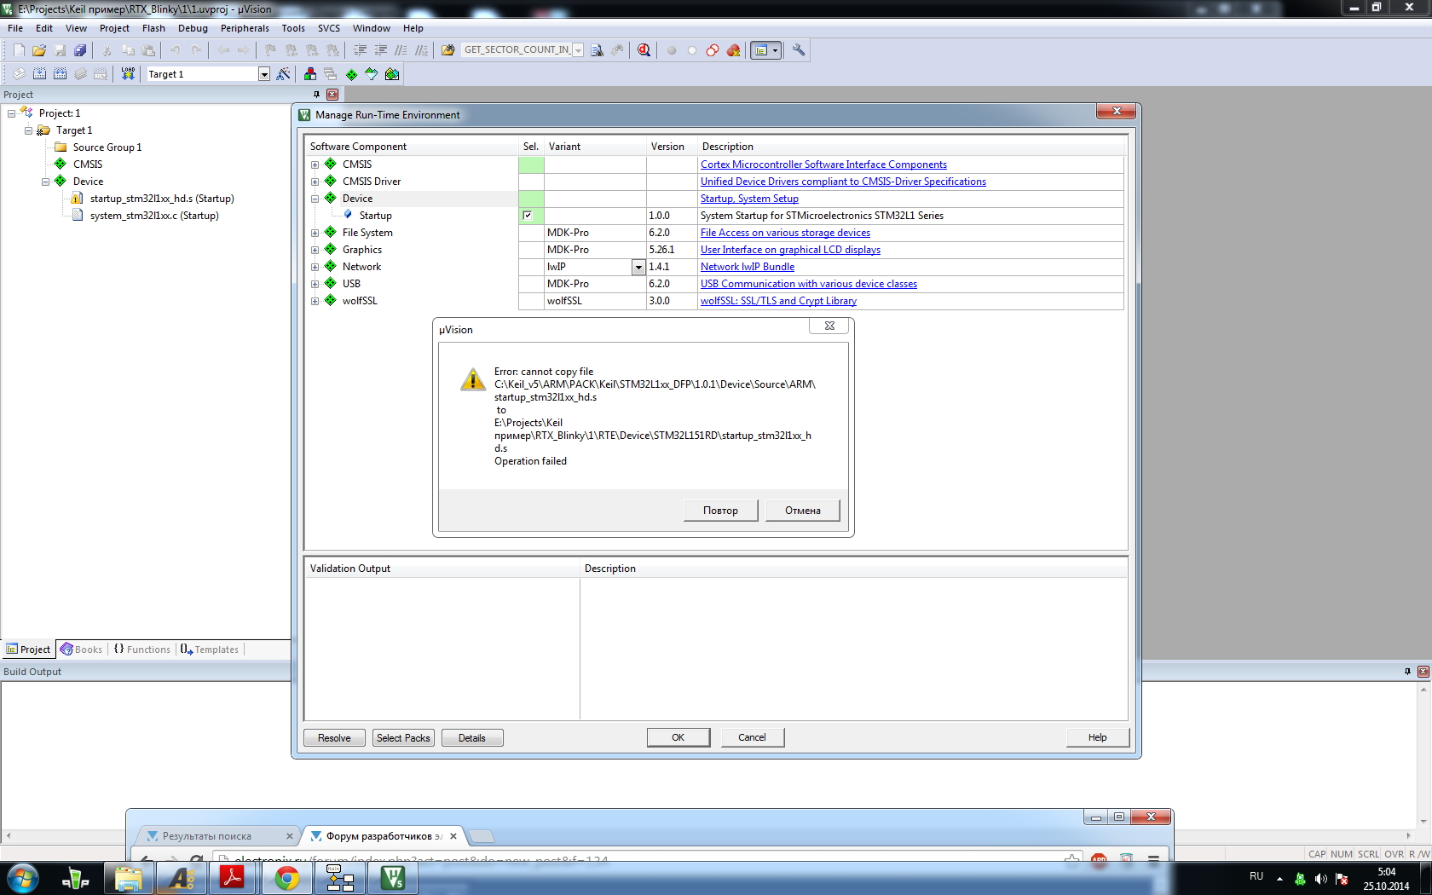Open the Debug menu

click(193, 28)
